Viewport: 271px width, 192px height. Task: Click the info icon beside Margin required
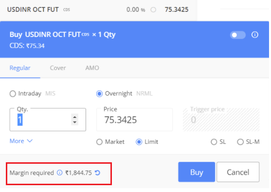[60, 173]
